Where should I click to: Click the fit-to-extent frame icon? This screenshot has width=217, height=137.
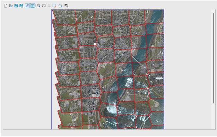tap(44, 6)
